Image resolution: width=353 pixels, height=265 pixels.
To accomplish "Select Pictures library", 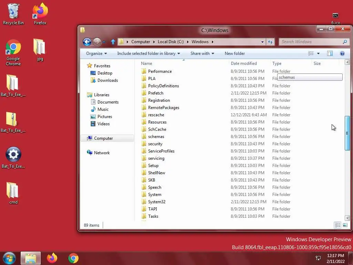I will click(101, 117).
